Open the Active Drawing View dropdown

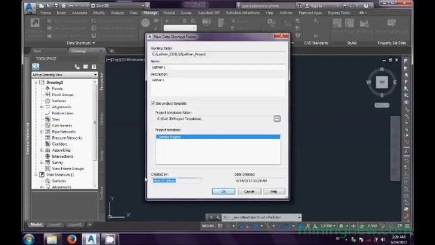pos(65,75)
